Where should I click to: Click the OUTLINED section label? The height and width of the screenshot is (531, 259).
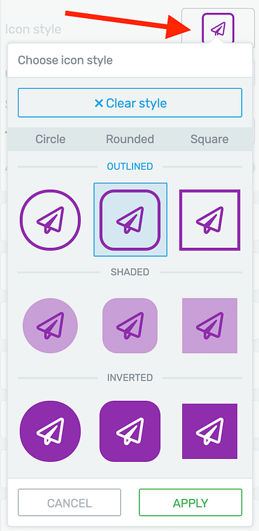130,167
